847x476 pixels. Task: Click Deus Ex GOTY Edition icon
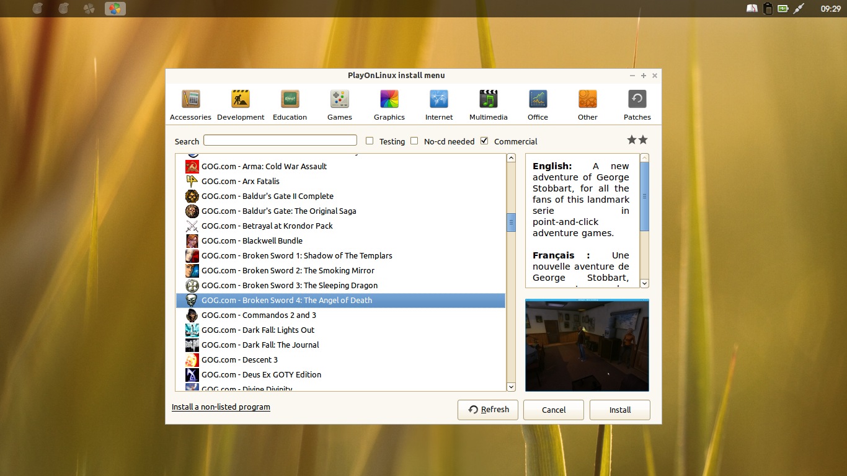coord(192,374)
